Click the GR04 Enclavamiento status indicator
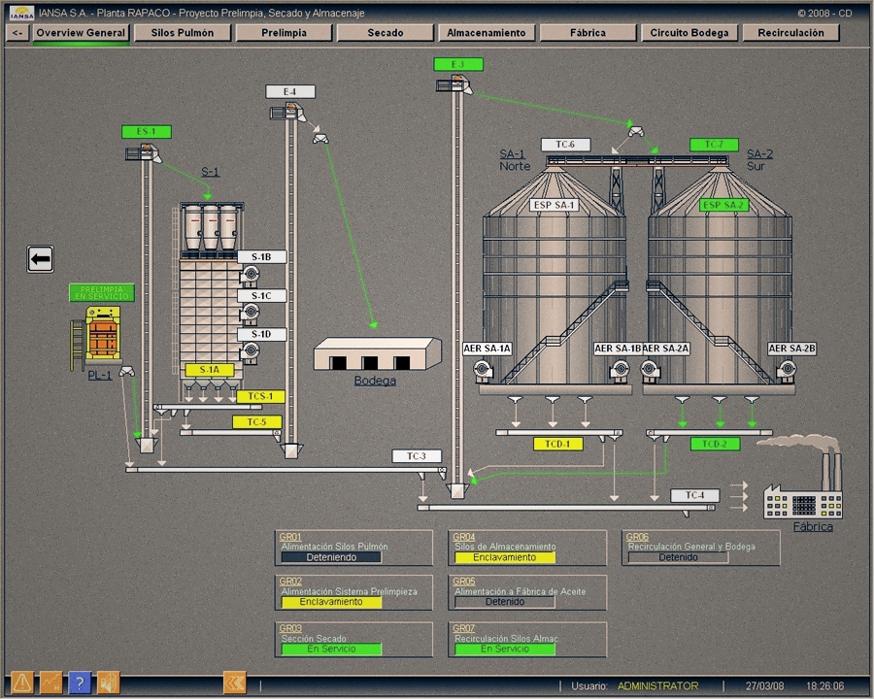This screenshot has height=699, width=874. pos(506,557)
